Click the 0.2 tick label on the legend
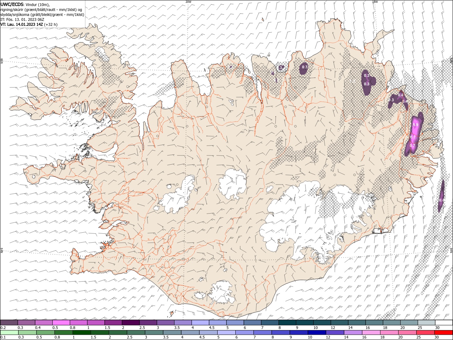453x340 pixels. click(3, 328)
